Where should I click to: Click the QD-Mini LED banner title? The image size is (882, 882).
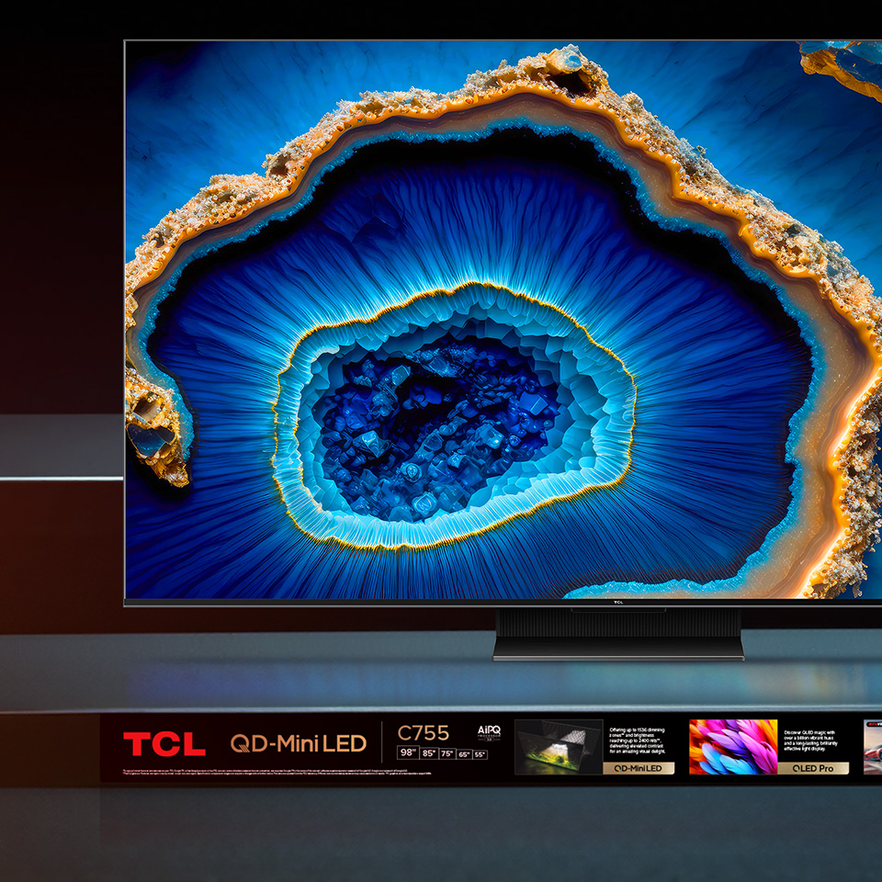(299, 743)
